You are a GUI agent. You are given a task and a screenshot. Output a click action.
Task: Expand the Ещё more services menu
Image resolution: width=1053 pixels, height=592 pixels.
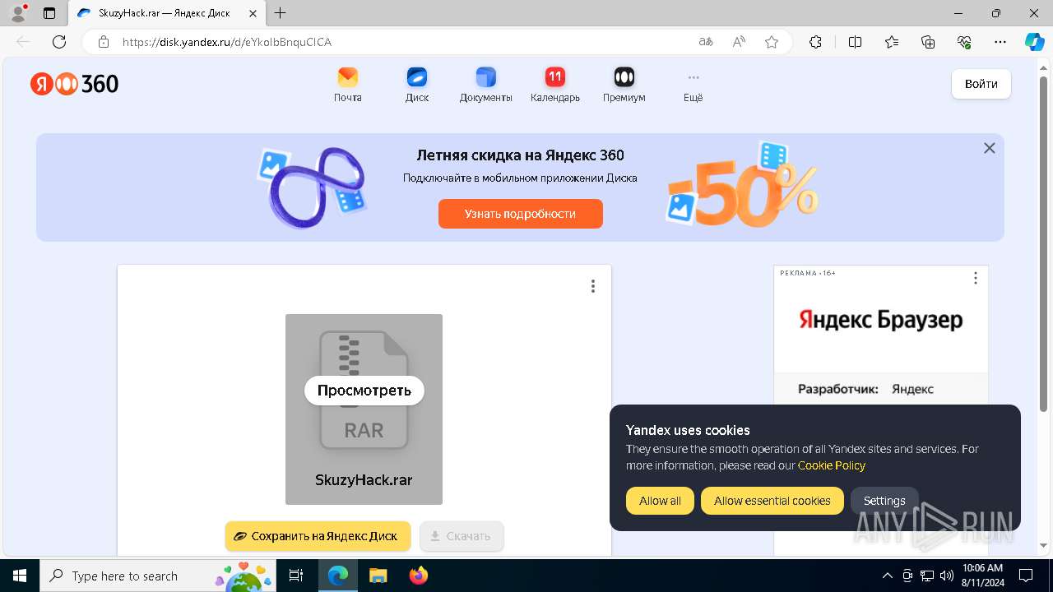point(693,85)
